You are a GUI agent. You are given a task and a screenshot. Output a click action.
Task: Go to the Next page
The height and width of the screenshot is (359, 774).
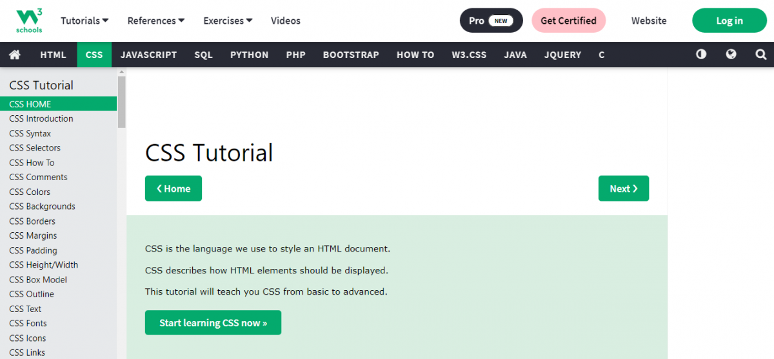[x=623, y=189]
